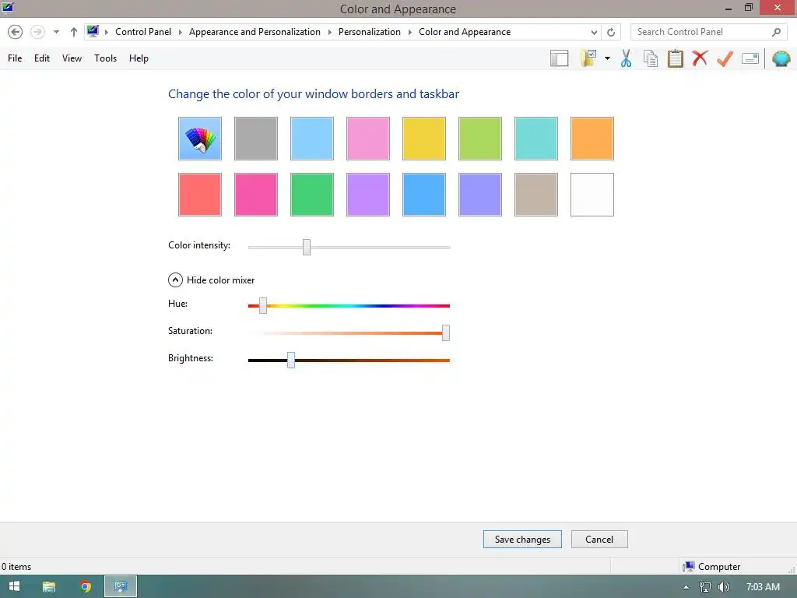797x598 pixels.
Task: Choose the gray color swatch
Action: 255,139
